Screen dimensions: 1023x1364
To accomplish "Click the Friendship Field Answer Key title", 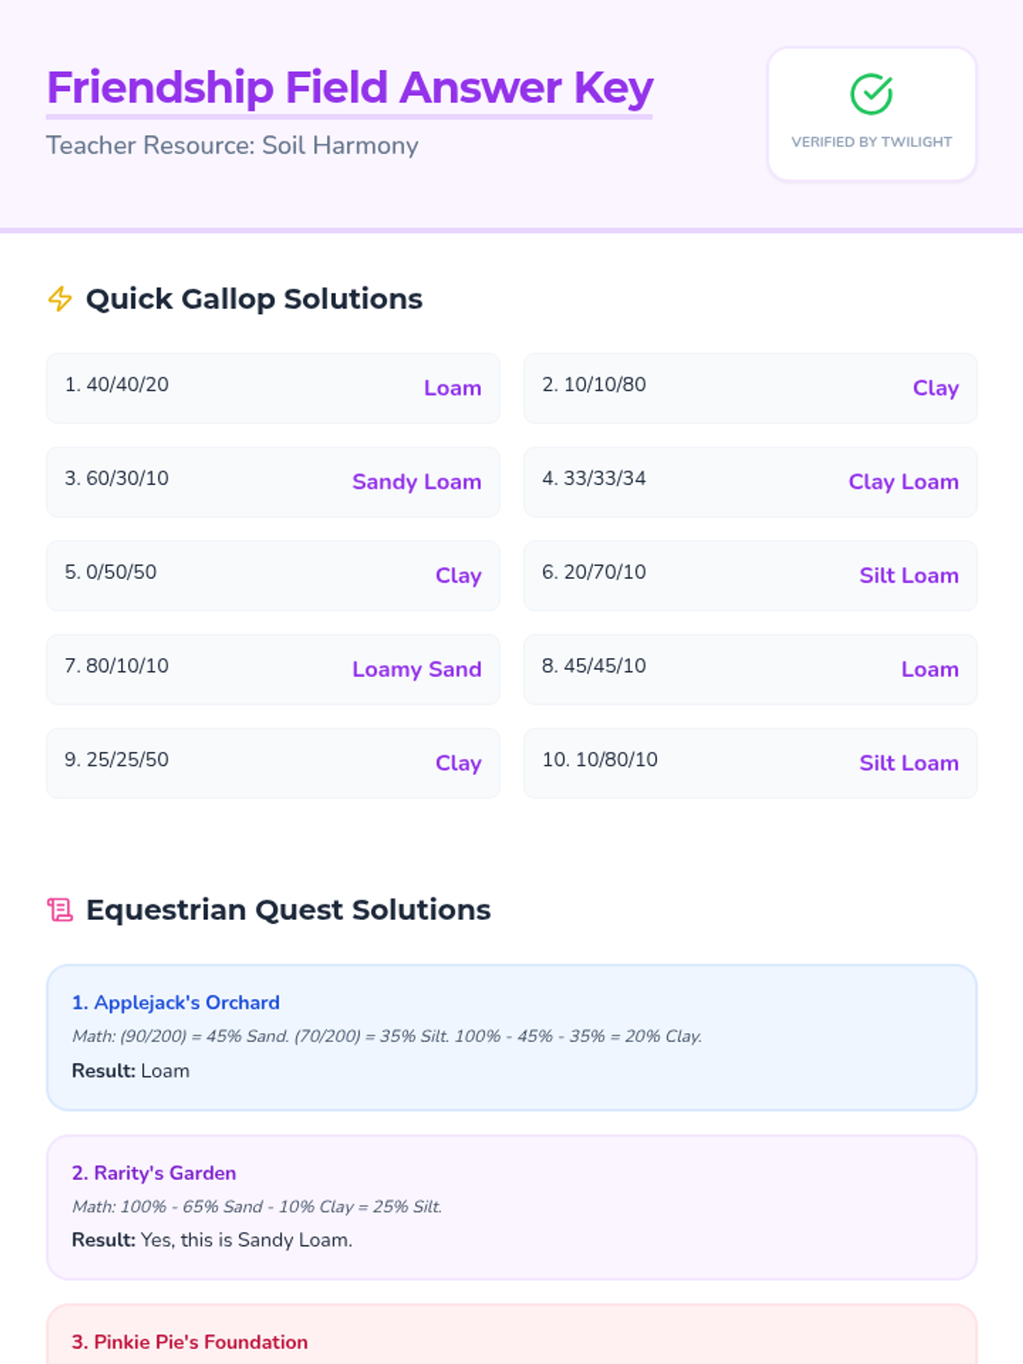I will [x=350, y=88].
